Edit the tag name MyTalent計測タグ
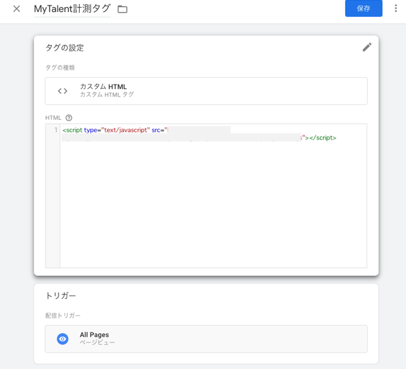The image size is (406, 369). pos(72,9)
